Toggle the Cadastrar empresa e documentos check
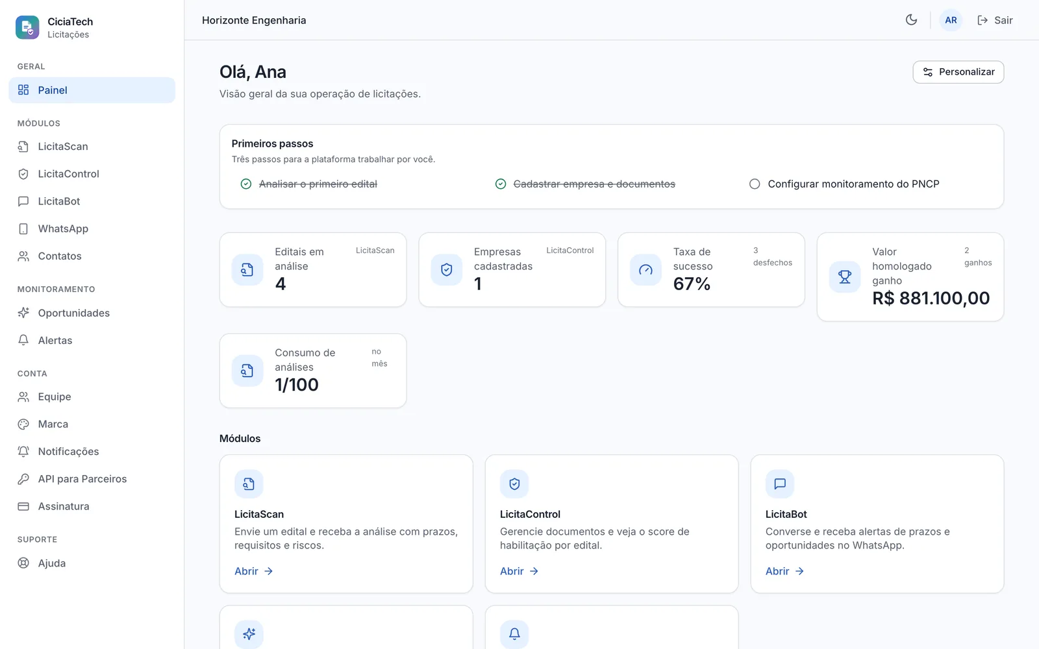The height and width of the screenshot is (649, 1039). click(501, 184)
